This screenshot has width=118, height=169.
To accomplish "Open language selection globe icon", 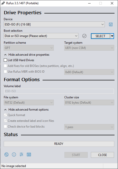I will pos(6,155).
